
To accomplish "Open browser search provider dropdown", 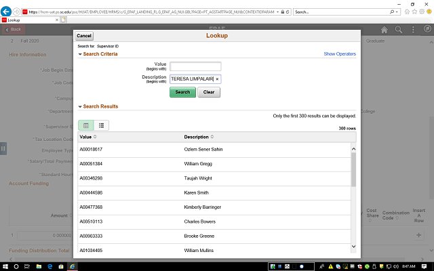I will 397,12.
